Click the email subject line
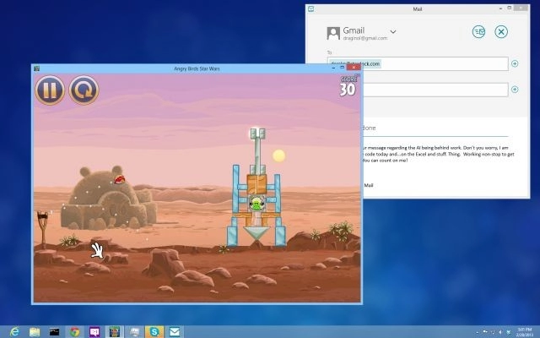This screenshot has height=338, width=540. tap(435, 128)
